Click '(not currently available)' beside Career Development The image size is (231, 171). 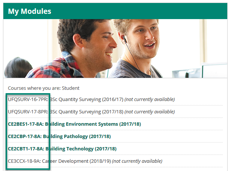(x=137, y=161)
